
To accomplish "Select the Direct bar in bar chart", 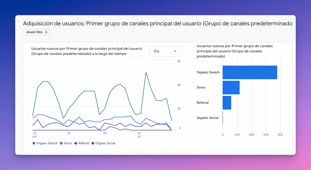I will click(x=231, y=88).
